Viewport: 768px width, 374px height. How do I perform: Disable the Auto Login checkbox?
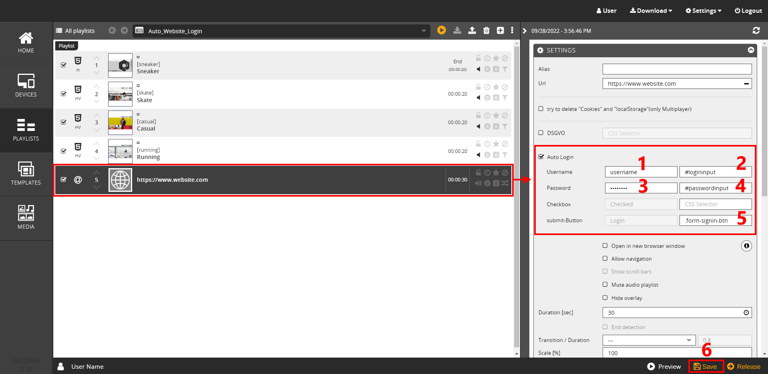pos(541,157)
